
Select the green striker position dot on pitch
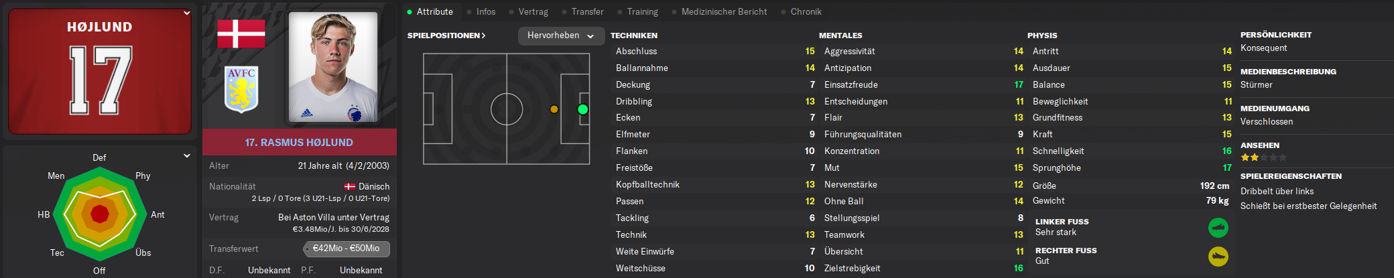(x=582, y=109)
